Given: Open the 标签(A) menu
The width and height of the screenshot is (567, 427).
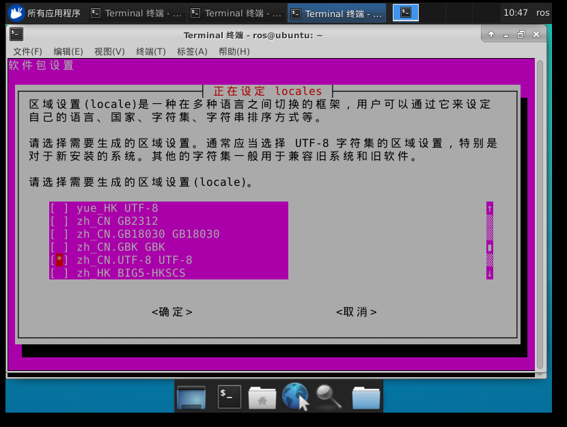Looking at the screenshot, I should 192,51.
